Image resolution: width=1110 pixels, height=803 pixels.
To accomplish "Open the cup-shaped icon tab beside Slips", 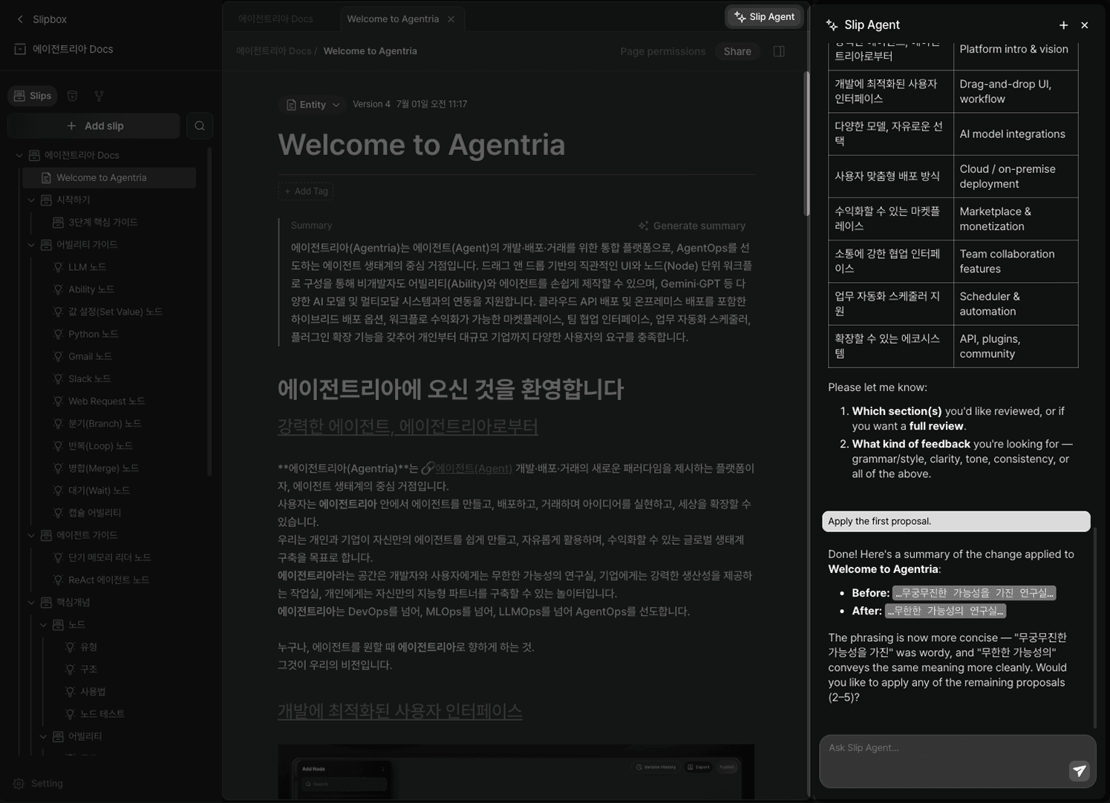I will (72, 96).
